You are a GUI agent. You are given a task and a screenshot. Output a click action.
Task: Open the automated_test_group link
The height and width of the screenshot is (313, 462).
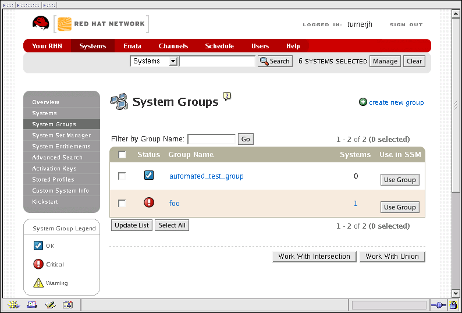click(207, 176)
